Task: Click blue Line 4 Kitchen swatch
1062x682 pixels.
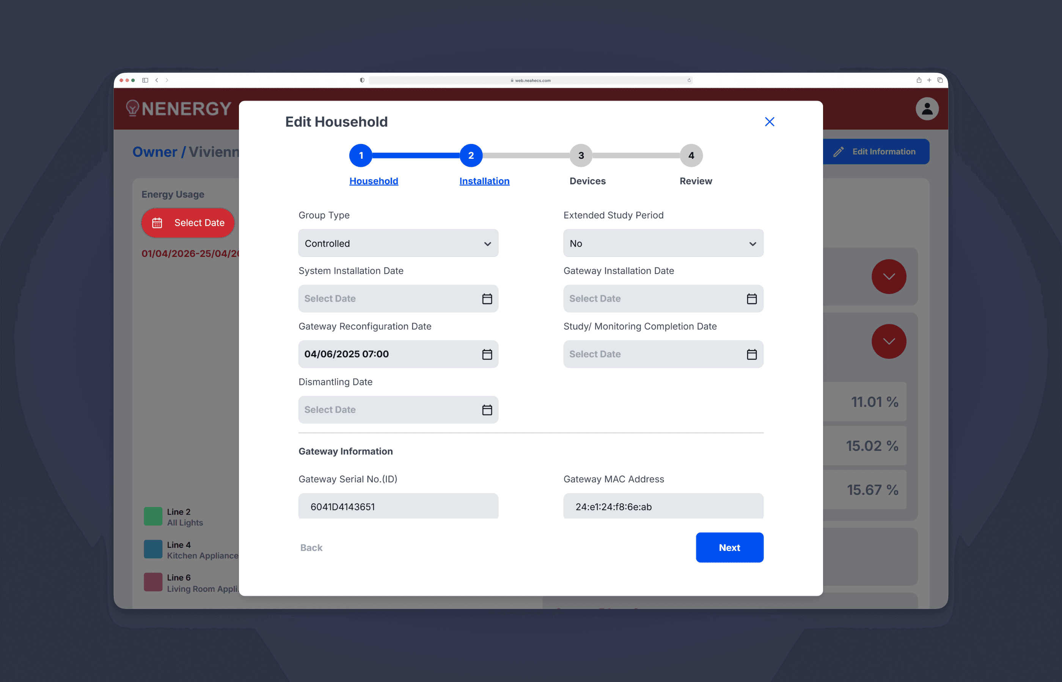Action: click(x=153, y=549)
